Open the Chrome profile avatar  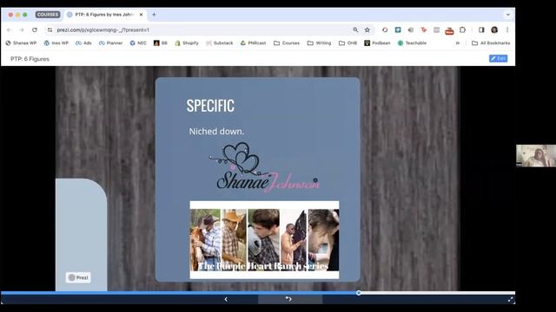click(494, 30)
